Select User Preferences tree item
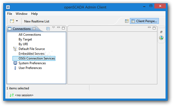 click(x=30, y=68)
